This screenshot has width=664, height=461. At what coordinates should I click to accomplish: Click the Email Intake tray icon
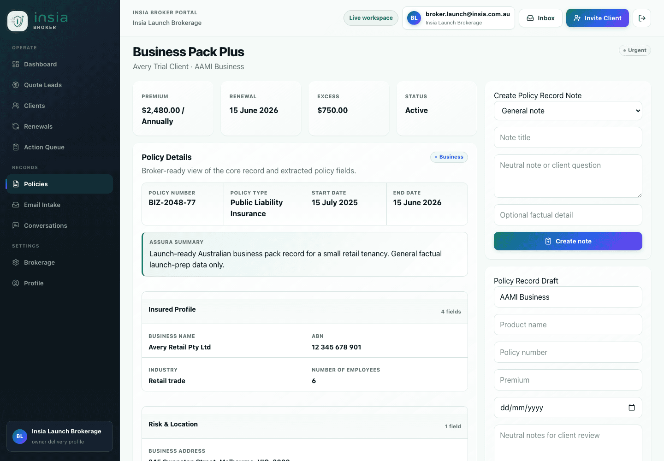coord(16,205)
